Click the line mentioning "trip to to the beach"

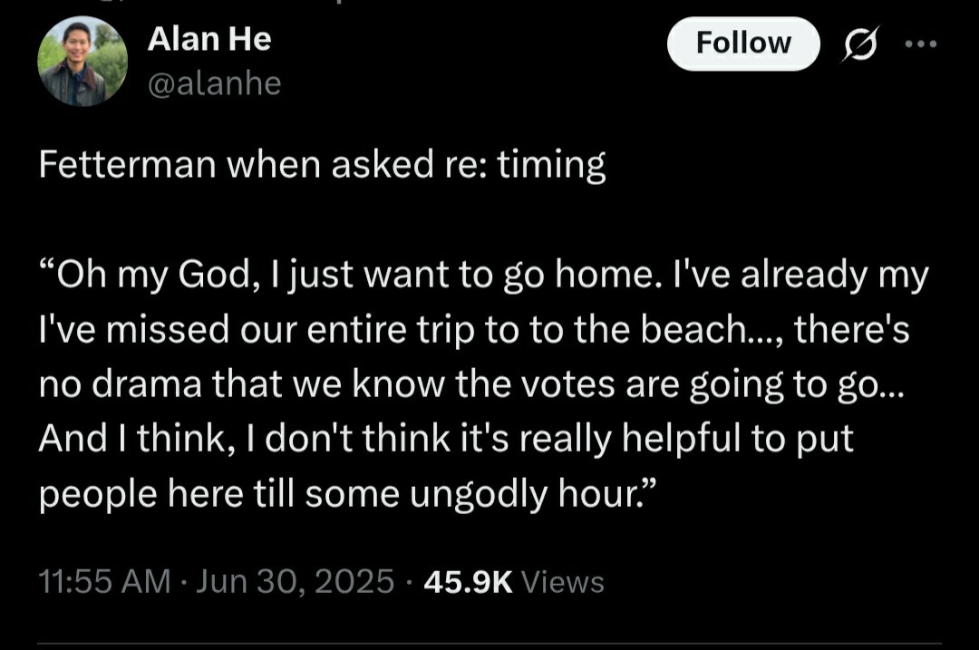coord(474,330)
